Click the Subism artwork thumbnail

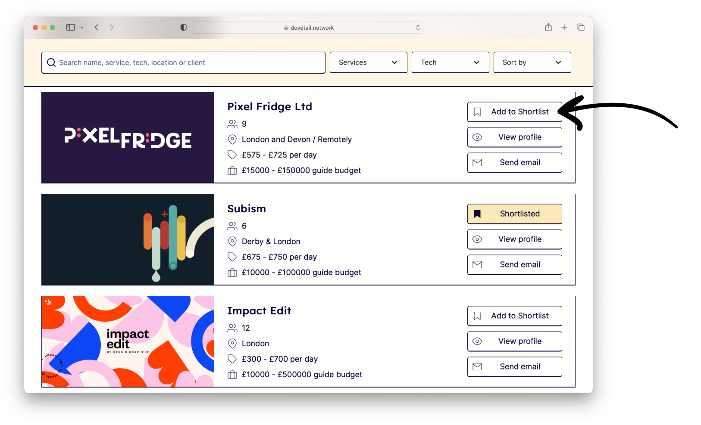point(128,239)
